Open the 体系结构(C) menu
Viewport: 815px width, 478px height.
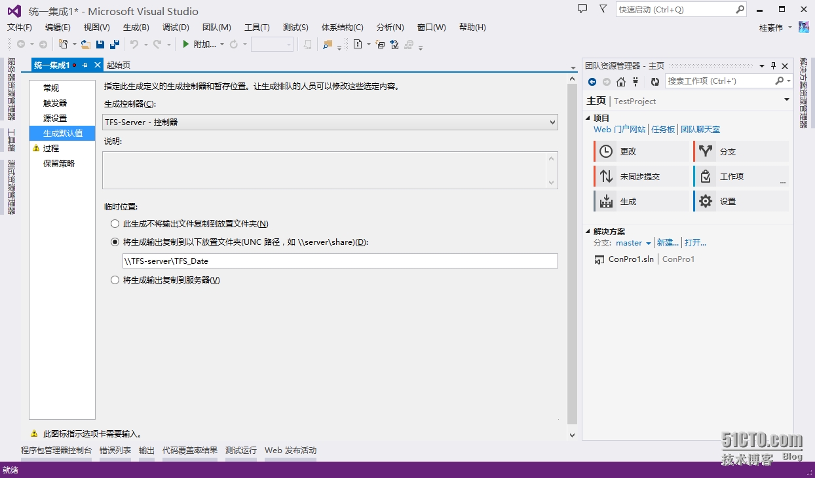click(342, 28)
